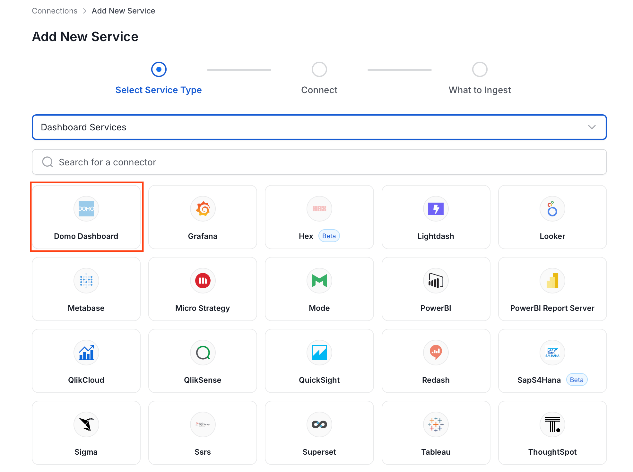
Task: Pick the Metabase dotted logo icon
Action: pos(86,281)
